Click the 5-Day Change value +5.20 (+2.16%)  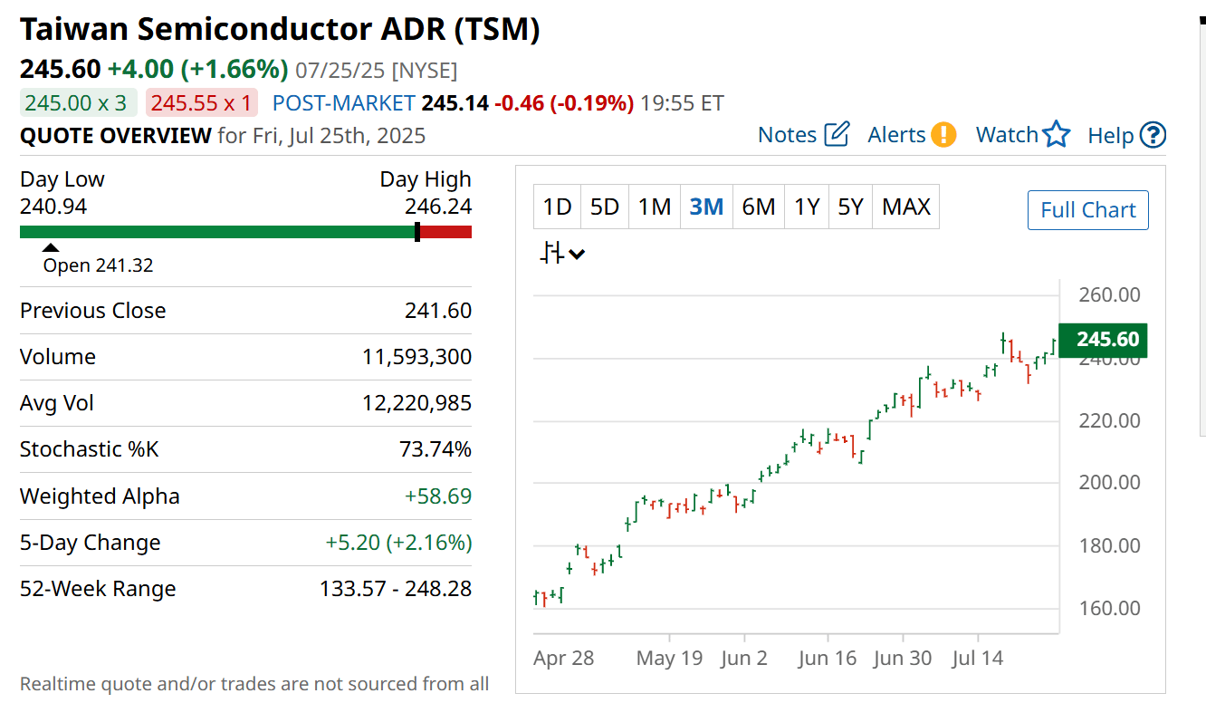point(398,543)
